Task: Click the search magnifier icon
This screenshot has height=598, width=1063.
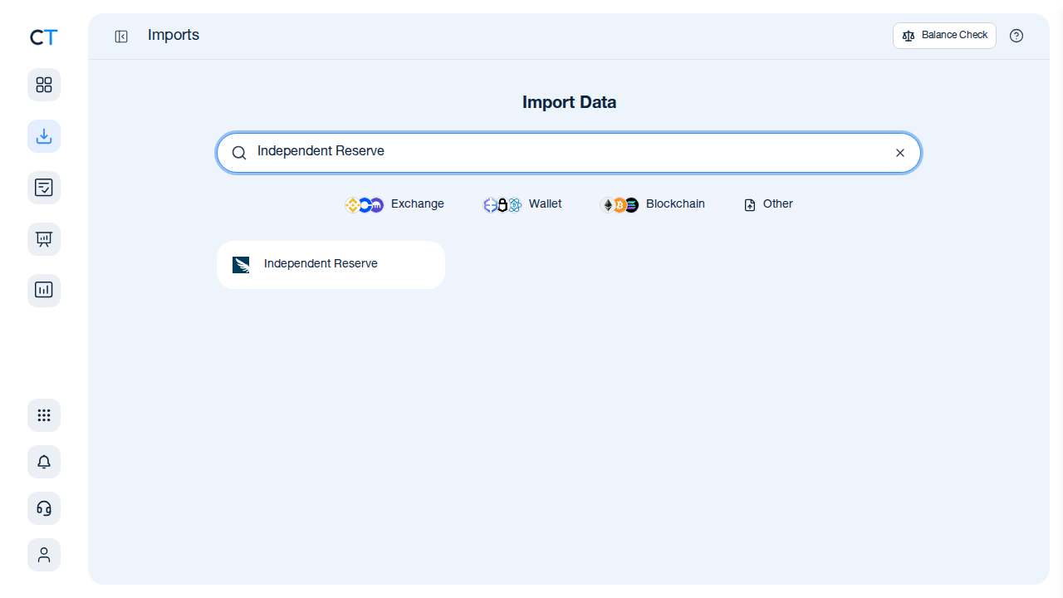Action: click(239, 153)
